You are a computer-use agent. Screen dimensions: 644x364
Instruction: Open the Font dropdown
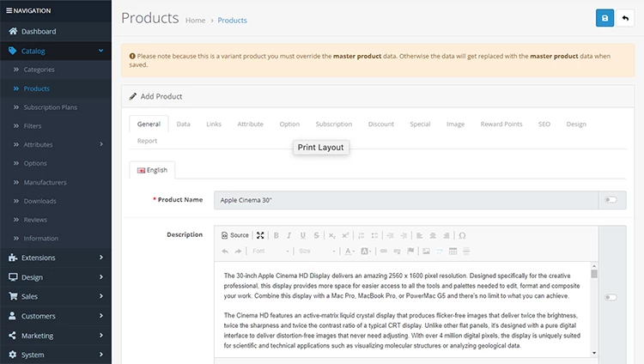click(270, 251)
